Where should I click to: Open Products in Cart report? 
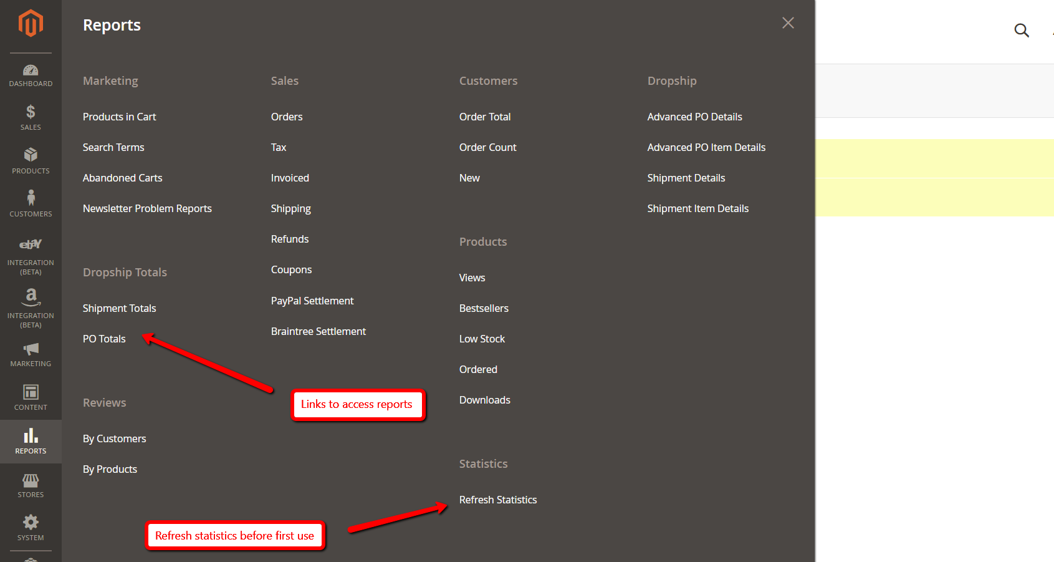click(119, 117)
